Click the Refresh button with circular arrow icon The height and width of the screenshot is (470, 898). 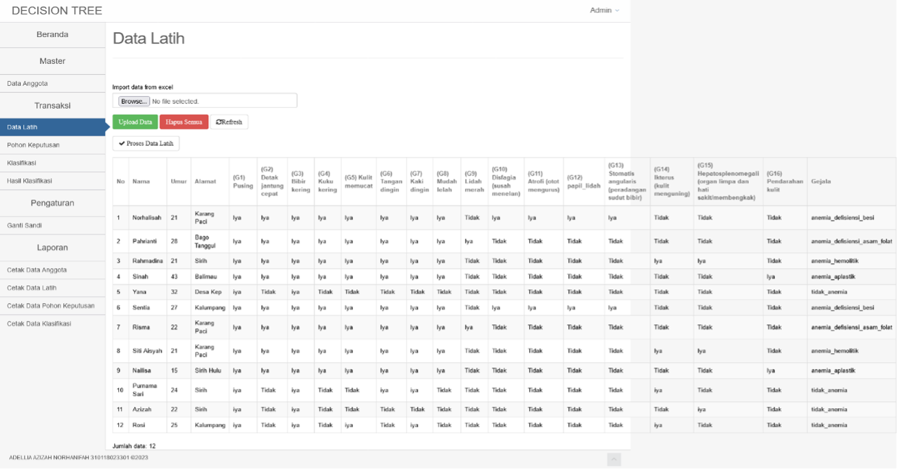(x=229, y=122)
